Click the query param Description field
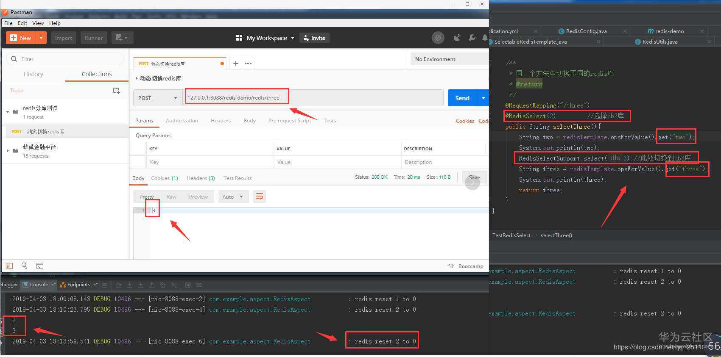The image size is (721, 357). pos(444,162)
